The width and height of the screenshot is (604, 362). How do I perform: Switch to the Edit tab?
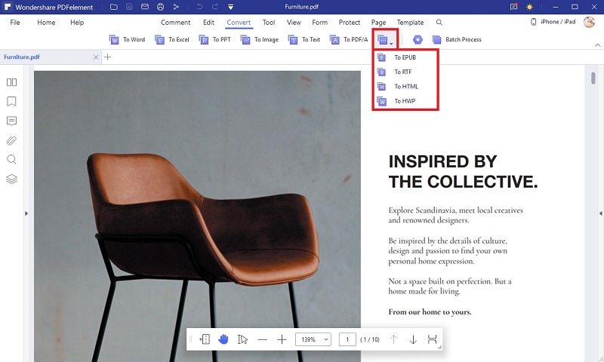(208, 23)
